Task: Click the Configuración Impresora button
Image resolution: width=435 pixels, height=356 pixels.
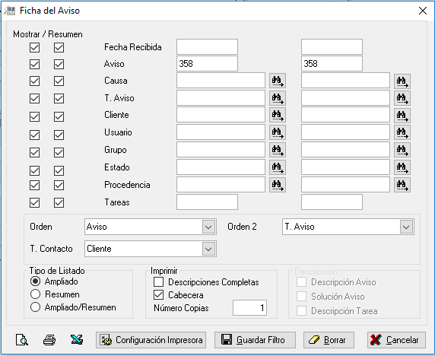Action: pyautogui.click(x=151, y=340)
